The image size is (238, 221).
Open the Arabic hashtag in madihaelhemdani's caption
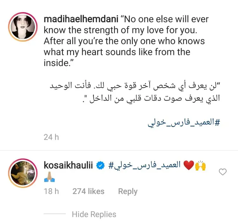184,122
